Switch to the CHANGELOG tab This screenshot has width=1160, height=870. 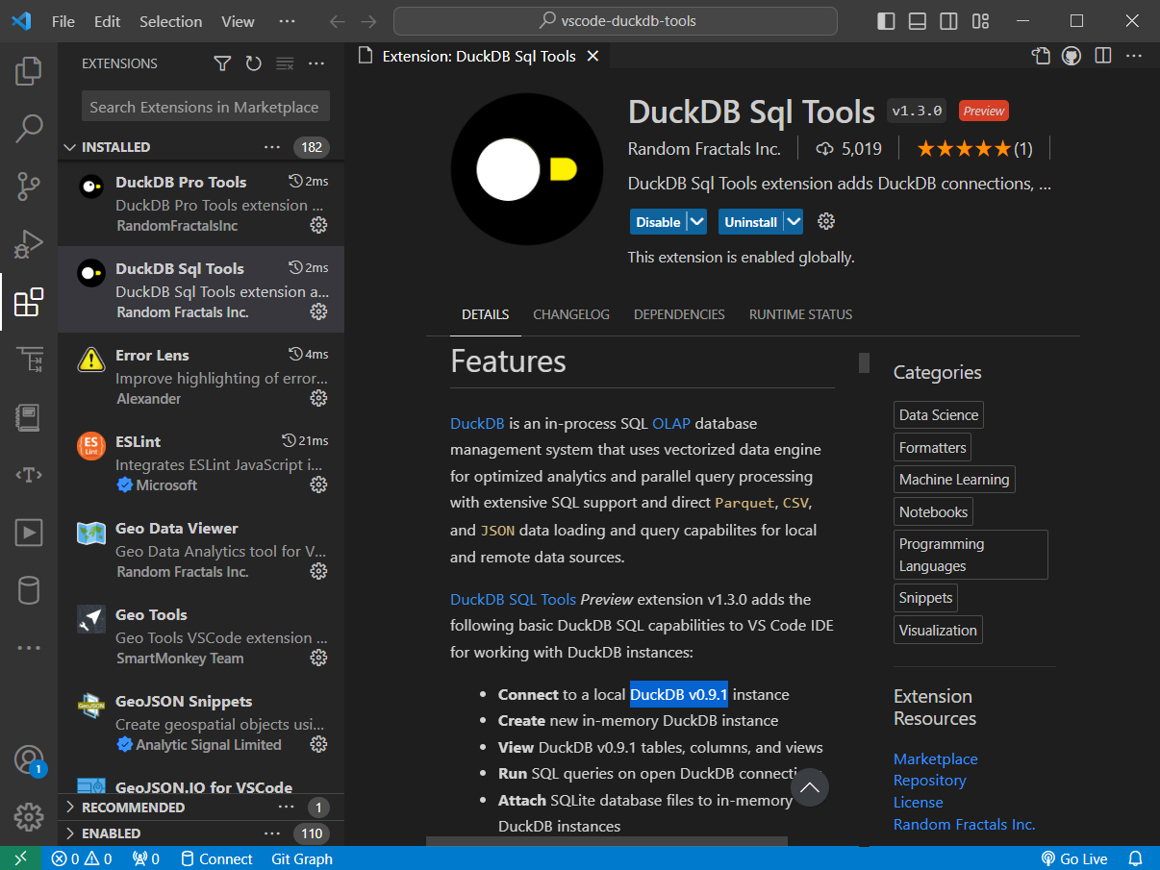click(x=571, y=314)
